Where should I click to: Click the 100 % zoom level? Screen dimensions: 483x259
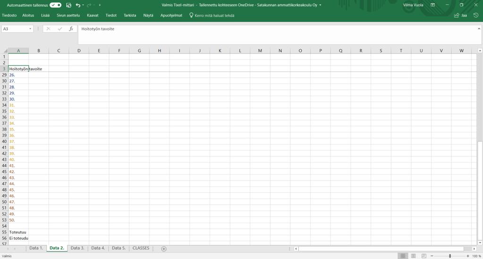(476, 256)
